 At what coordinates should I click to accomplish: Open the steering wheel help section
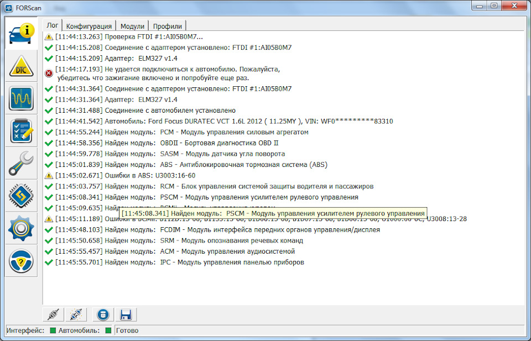(21, 261)
